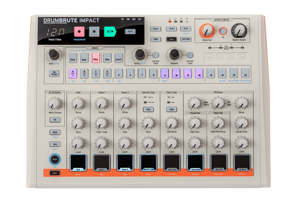Toggle the Metronome On button
This screenshot has width=297, height=204.
point(55,120)
